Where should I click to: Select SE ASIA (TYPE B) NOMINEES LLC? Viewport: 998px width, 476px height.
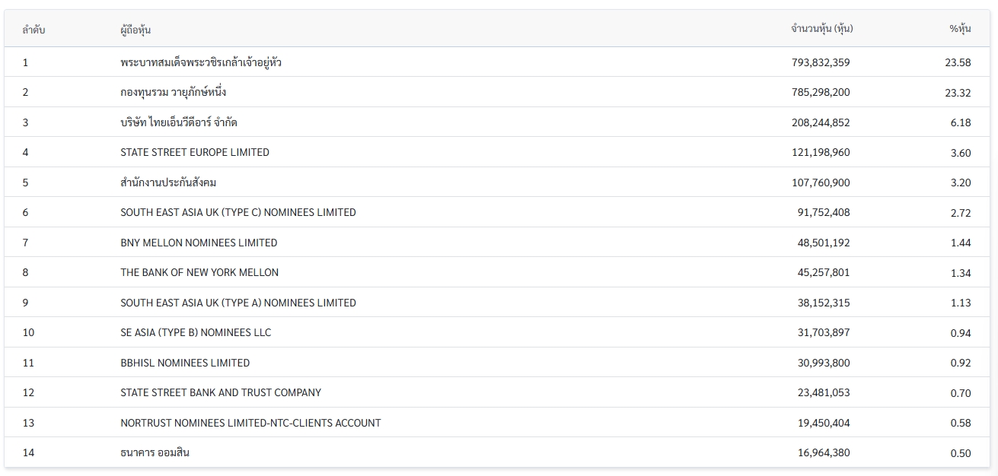coord(196,332)
